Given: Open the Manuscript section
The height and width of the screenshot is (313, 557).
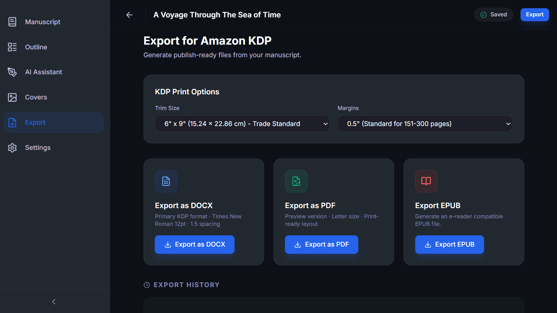Looking at the screenshot, I should 54,22.
